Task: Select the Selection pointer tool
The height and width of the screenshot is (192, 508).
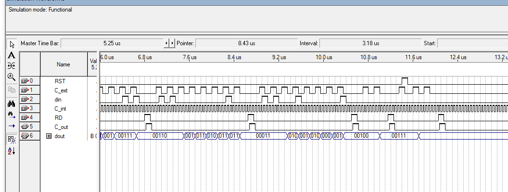Action: click(12, 44)
